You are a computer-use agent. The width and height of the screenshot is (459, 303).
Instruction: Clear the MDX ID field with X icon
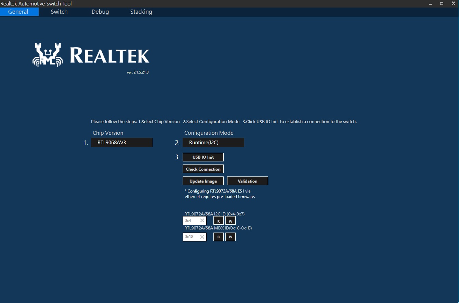click(202, 237)
